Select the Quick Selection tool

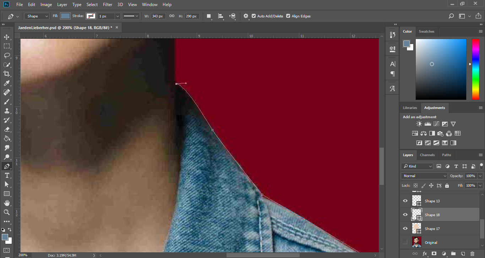7,65
